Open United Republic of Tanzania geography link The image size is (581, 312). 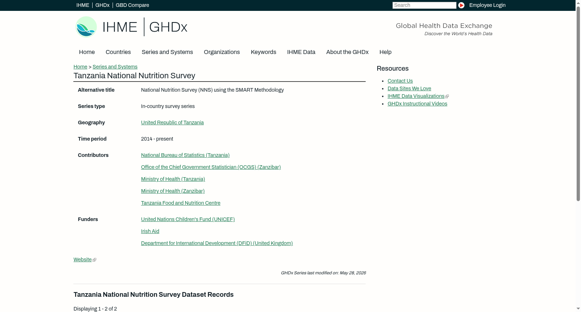click(x=172, y=122)
